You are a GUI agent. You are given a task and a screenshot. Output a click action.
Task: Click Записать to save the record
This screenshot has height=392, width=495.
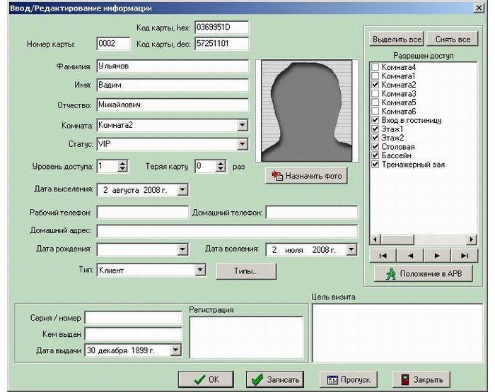276,379
